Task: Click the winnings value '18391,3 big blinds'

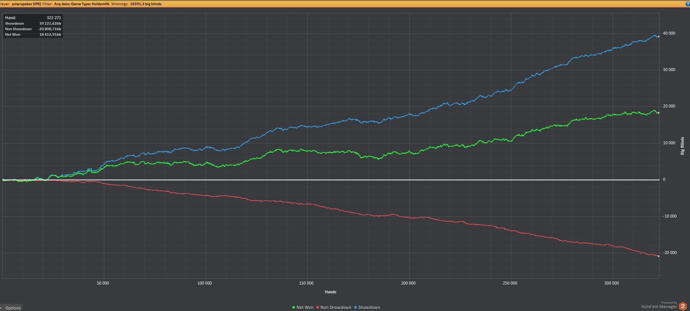Action: click(x=146, y=4)
